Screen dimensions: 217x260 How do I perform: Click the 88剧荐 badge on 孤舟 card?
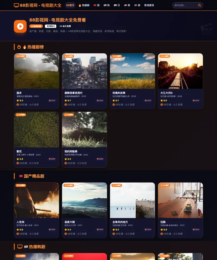(x=21, y=56)
